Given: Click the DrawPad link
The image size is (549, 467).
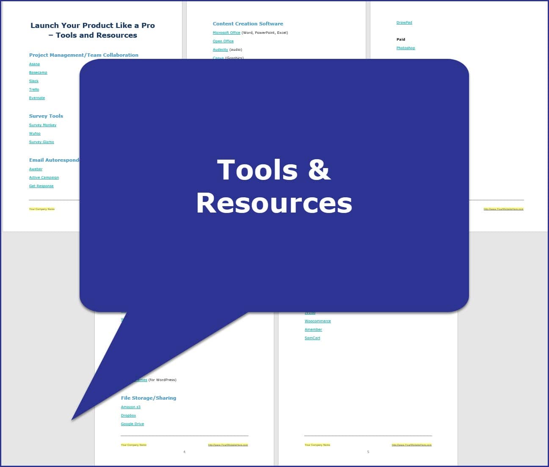Looking at the screenshot, I should coord(404,22).
